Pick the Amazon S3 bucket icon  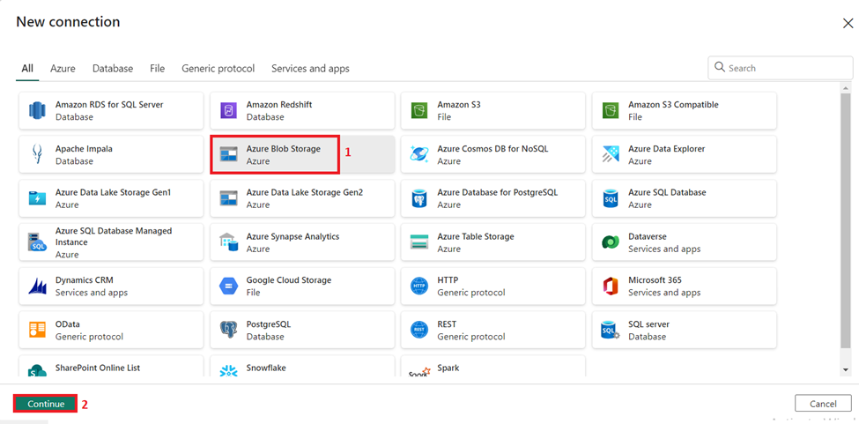(x=419, y=111)
